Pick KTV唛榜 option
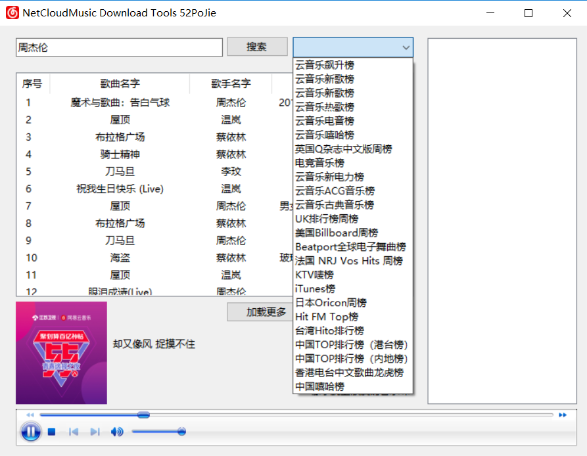 click(x=352, y=275)
